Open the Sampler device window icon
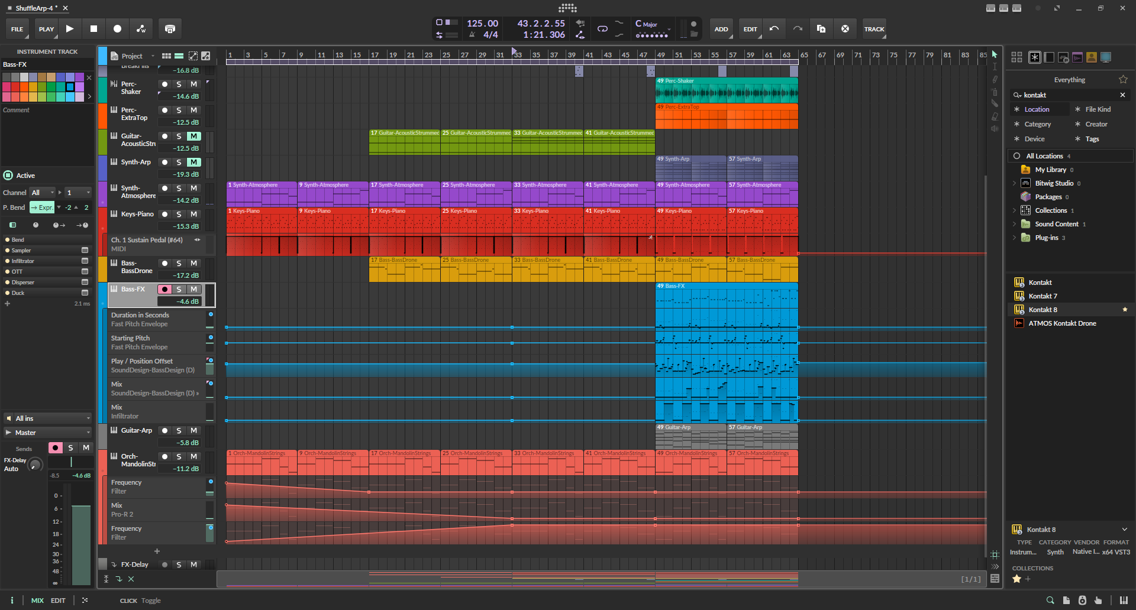Viewport: 1136px width, 610px height. (85, 250)
